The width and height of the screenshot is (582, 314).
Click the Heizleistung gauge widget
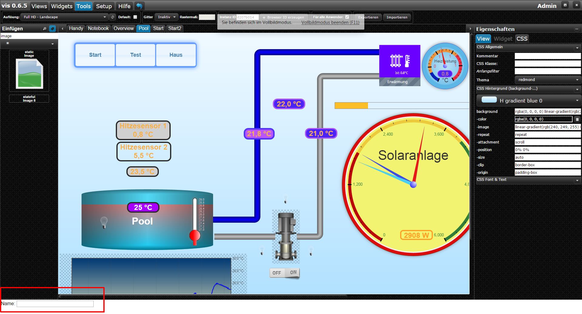point(445,66)
